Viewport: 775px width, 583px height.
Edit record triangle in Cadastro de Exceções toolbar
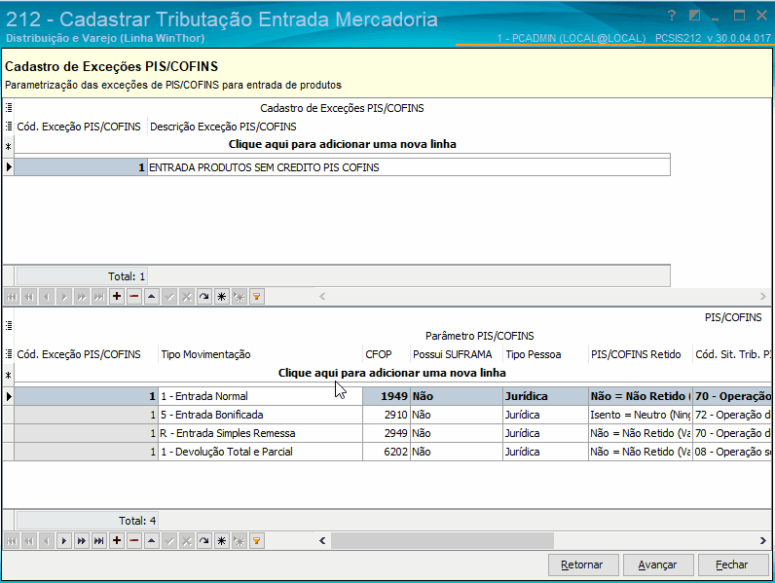pos(152,297)
